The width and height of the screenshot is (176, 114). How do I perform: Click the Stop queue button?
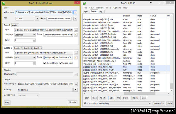[x=94, y=98]
